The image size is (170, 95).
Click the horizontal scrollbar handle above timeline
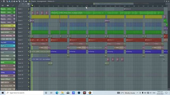[x=113, y=4]
